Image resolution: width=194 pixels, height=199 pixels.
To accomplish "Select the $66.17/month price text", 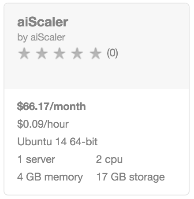I will point(51,107).
